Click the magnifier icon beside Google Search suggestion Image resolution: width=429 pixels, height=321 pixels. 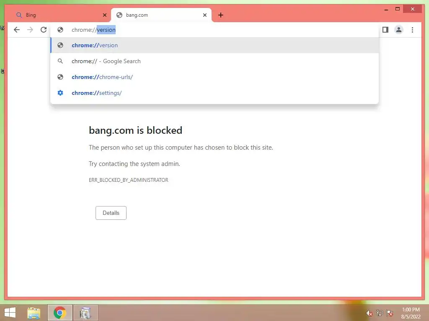[x=60, y=61]
